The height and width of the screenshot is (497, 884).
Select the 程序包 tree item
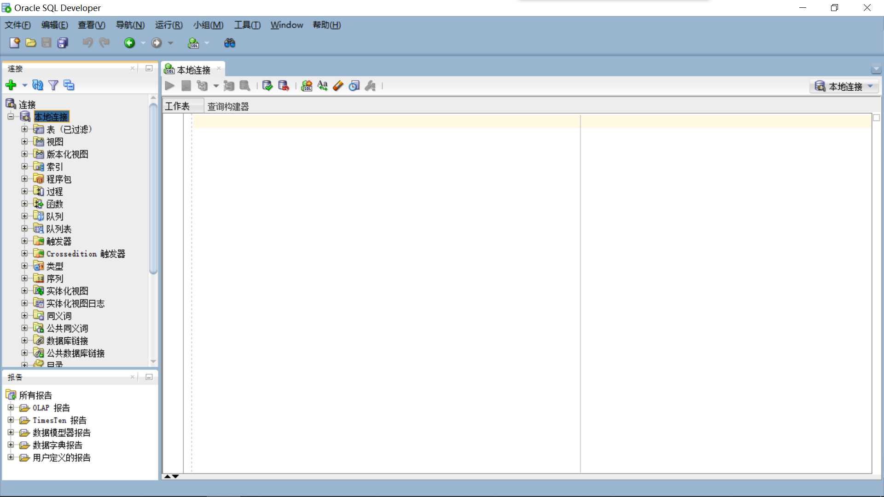pos(58,179)
